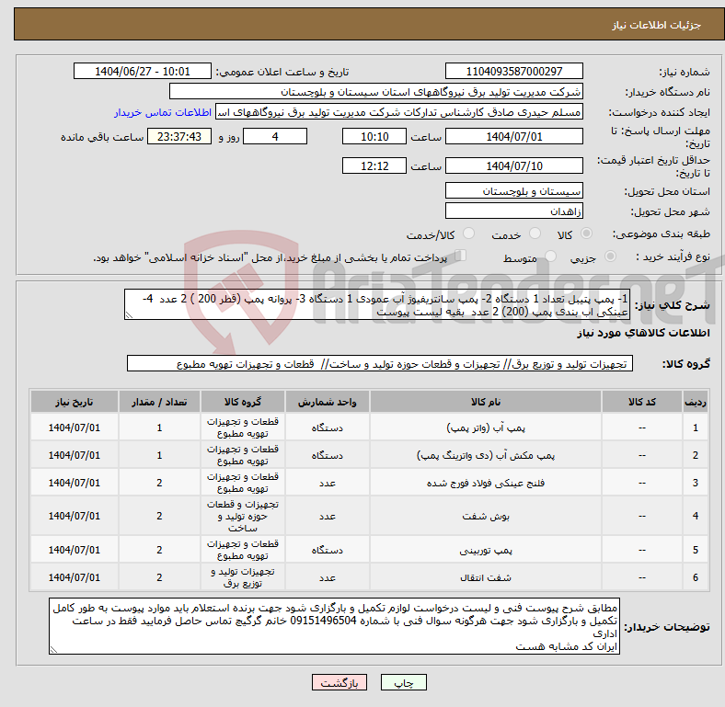
Task: Click the delivery province سیستان و بلوچستان field
Action: tap(513, 190)
